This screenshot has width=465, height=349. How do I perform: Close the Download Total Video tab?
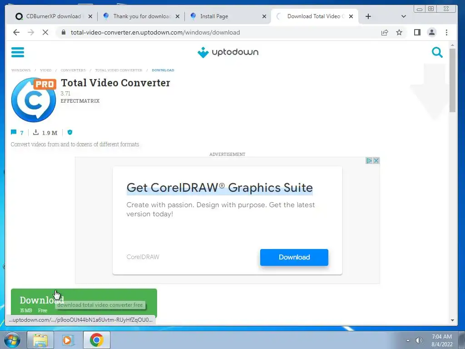point(351,16)
